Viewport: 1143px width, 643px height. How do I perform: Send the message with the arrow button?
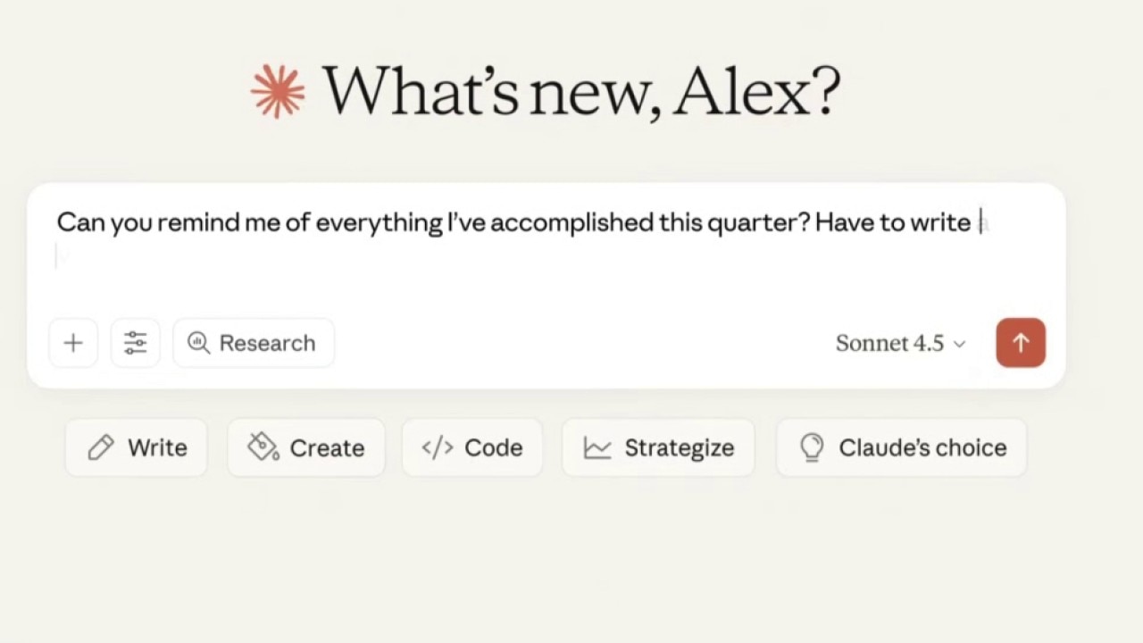point(1020,343)
